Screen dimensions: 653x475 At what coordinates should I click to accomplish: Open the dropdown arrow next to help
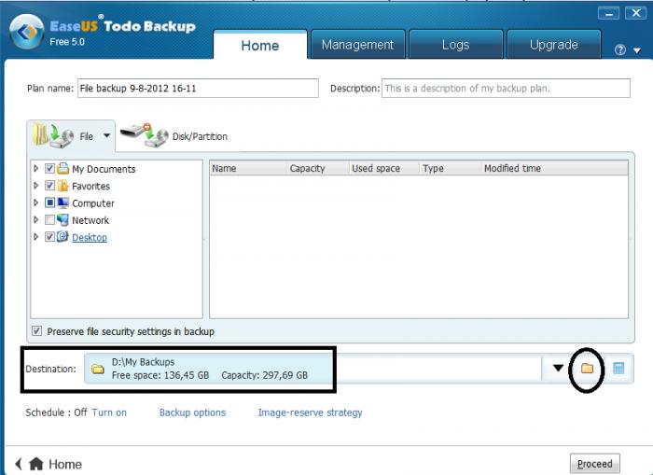pyautogui.click(x=637, y=50)
